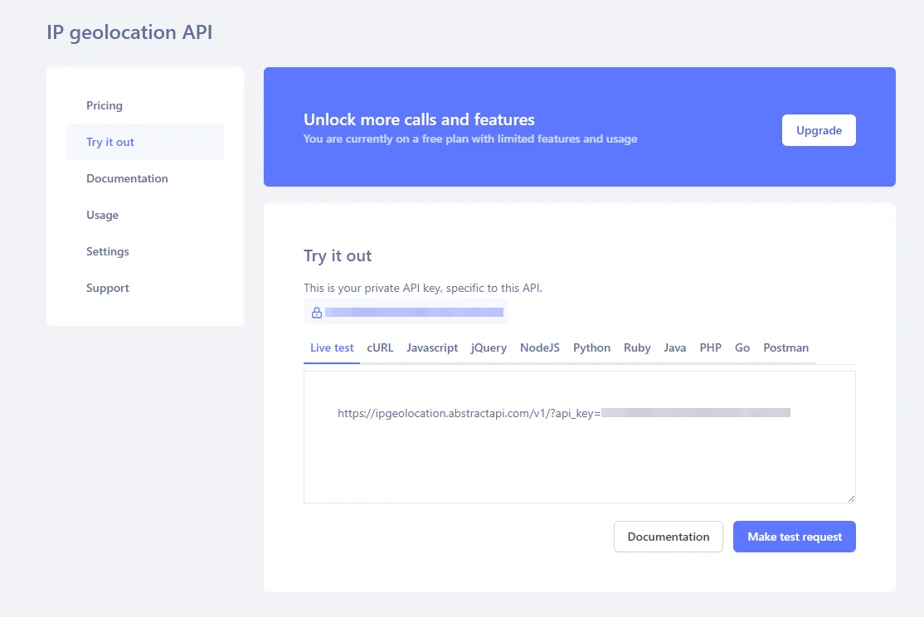Viewport: 924px width, 617px height.
Task: Open the Usage page from the sidebar
Action: coord(102,215)
